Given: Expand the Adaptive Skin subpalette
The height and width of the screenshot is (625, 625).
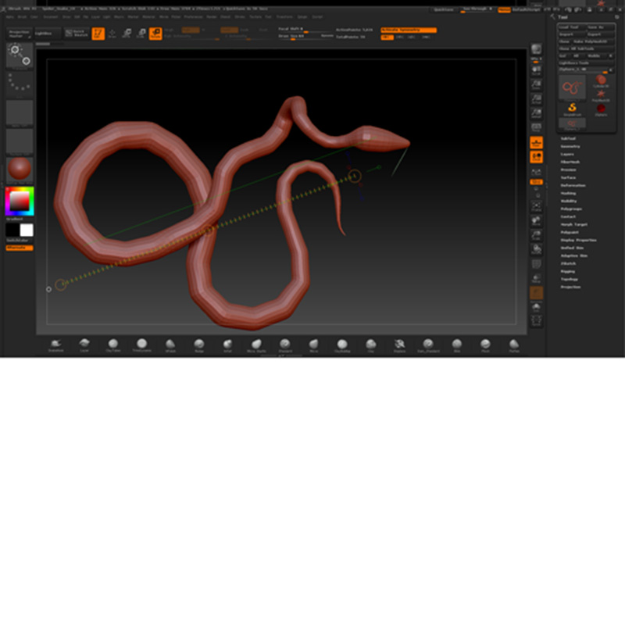Looking at the screenshot, I should click(573, 255).
